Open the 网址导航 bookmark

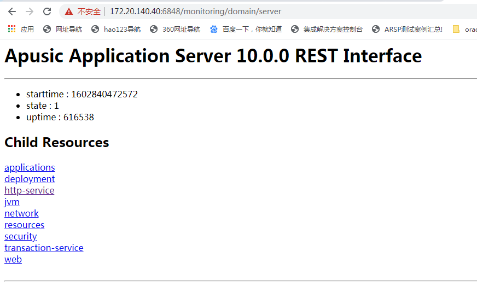pos(62,29)
